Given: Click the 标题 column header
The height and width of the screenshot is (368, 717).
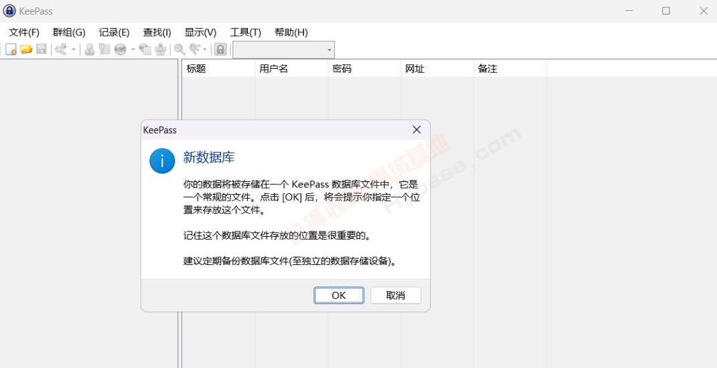Looking at the screenshot, I should click(x=218, y=68).
